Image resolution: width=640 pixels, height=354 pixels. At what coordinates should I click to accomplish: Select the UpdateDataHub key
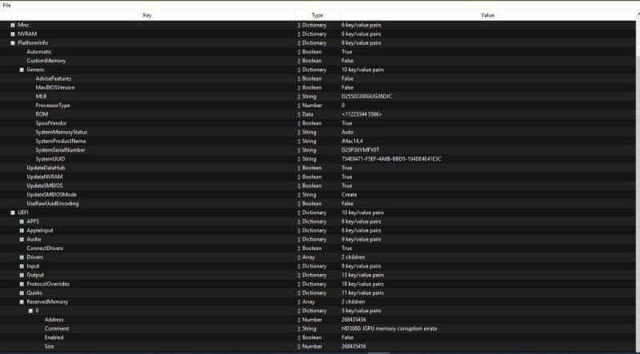point(46,168)
